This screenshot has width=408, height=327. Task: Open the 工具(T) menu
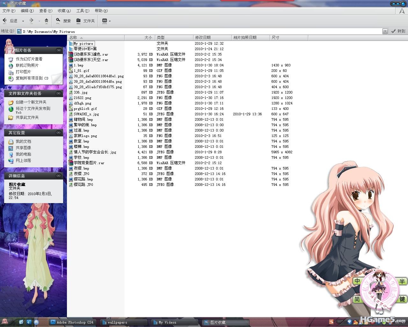83,11
